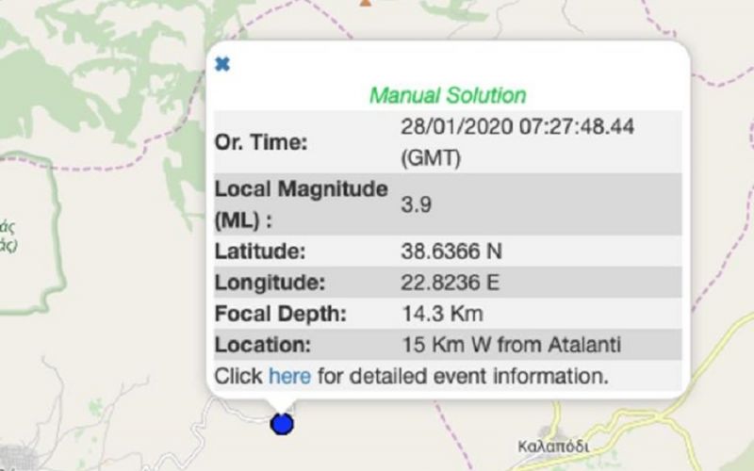Click the orange triangle station marker

[x=366, y=3]
